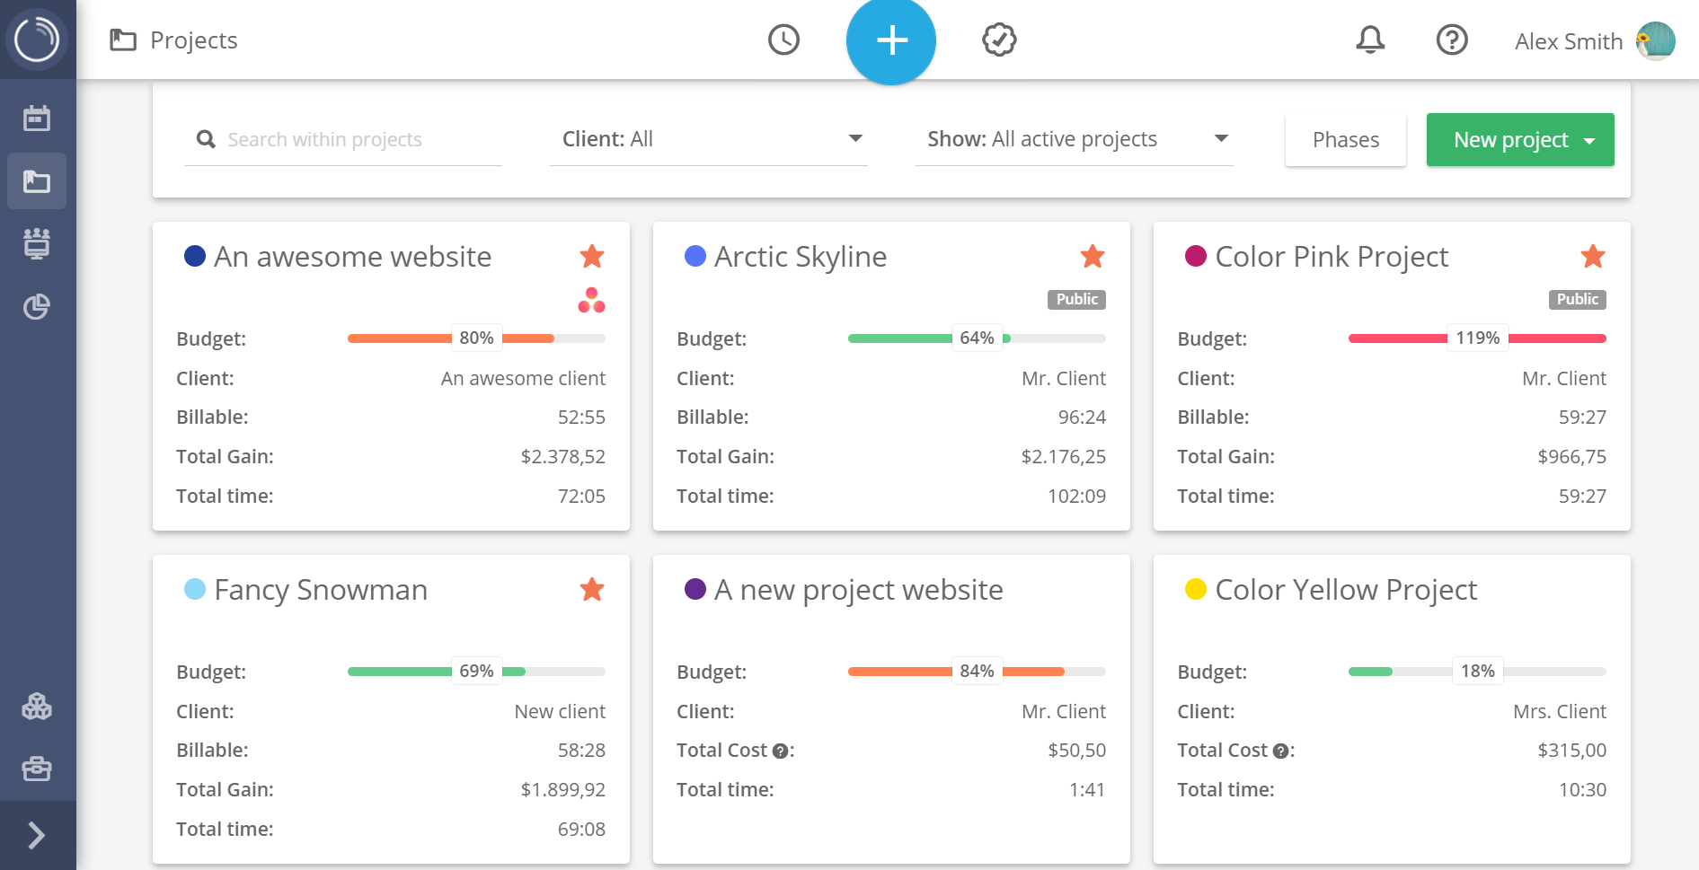Select the Projects sidebar item
The height and width of the screenshot is (870, 1699).
(37, 181)
